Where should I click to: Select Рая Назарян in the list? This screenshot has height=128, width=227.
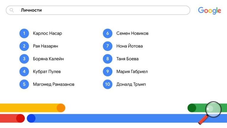pyautogui.click(x=46, y=46)
